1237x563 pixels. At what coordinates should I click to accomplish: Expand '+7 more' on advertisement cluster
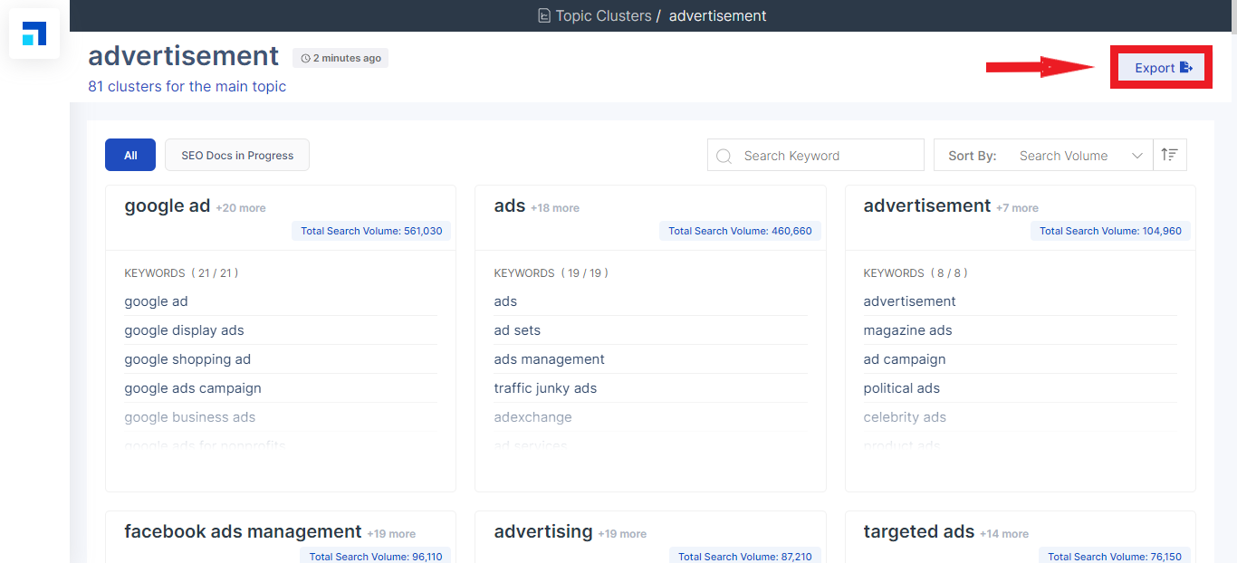tap(1017, 208)
